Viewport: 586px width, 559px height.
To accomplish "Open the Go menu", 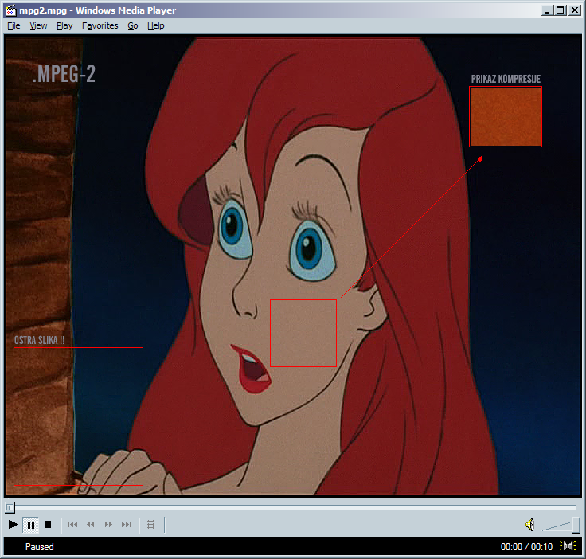I will pos(133,25).
